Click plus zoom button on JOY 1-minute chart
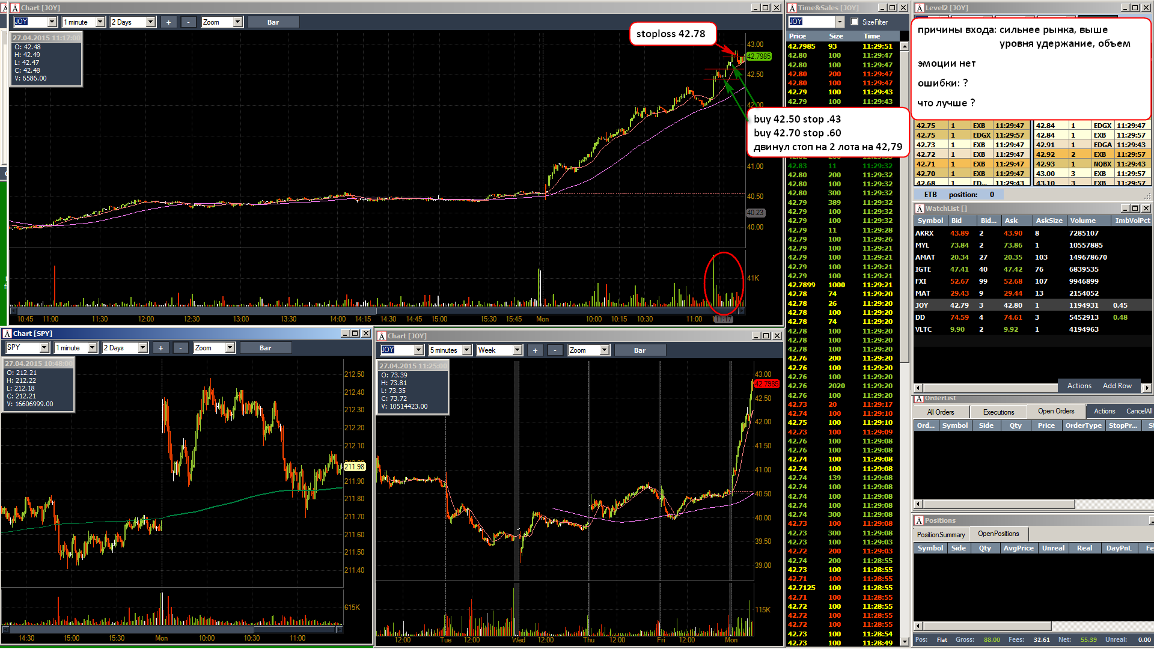This screenshot has height=649, width=1154. (169, 22)
